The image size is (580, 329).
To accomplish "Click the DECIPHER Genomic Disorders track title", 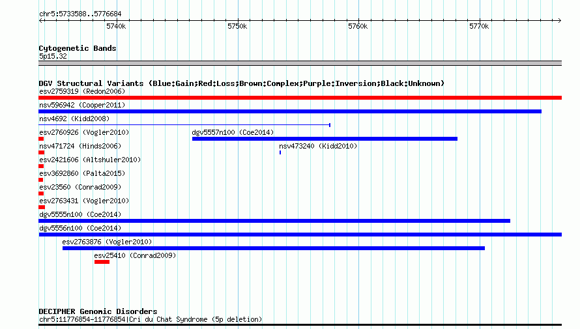I will click(98, 311).
